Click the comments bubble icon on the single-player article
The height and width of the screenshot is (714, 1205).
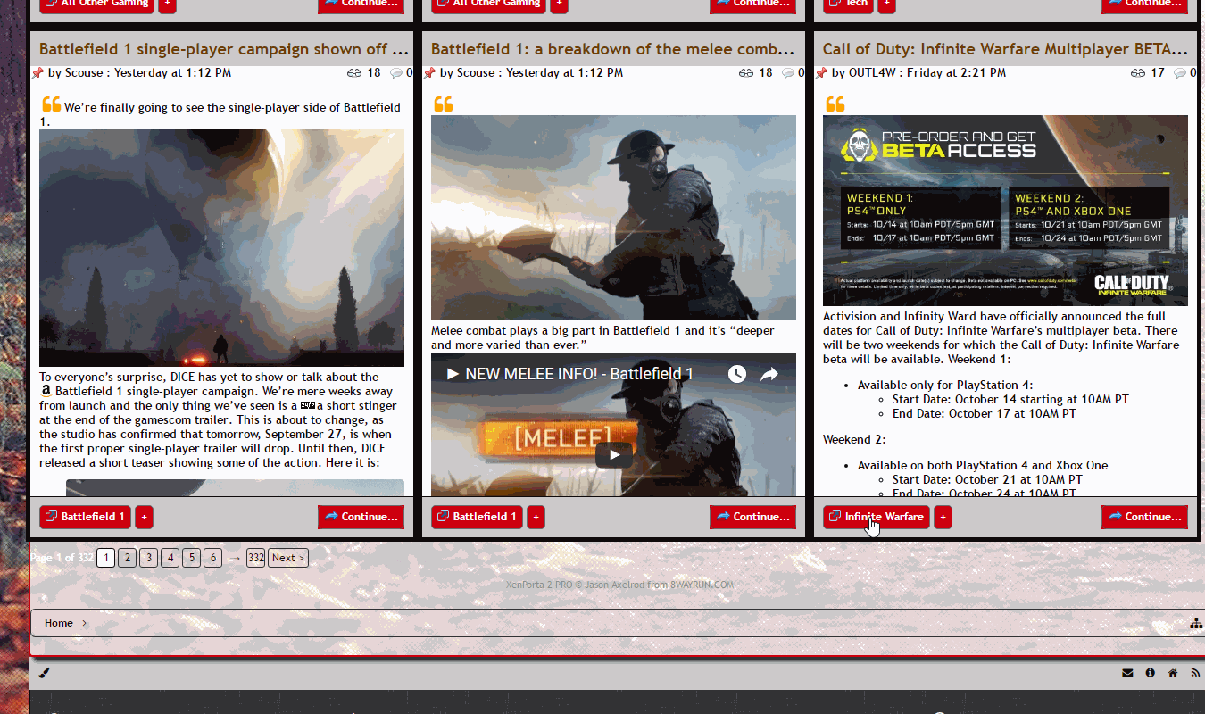click(396, 73)
